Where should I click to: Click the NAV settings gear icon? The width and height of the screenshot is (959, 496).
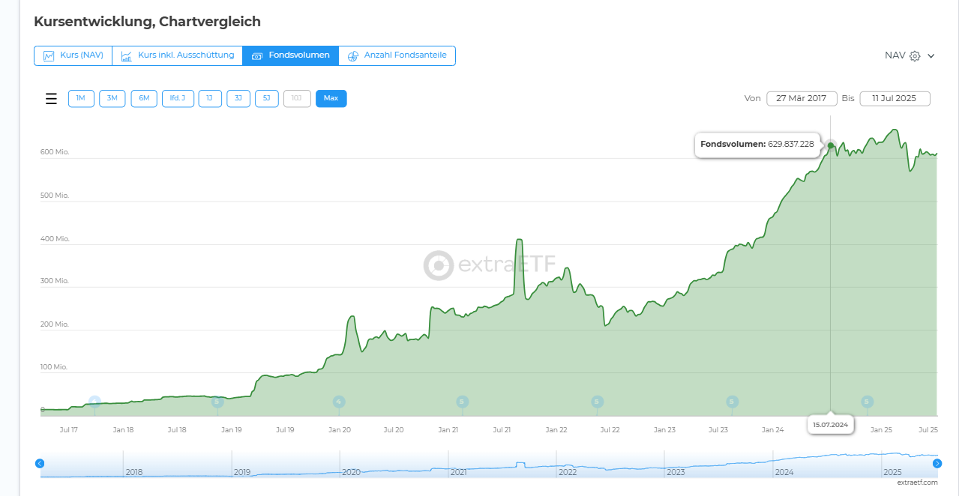tap(915, 55)
